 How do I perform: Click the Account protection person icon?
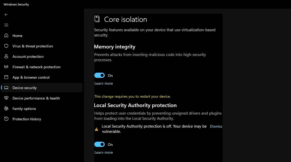(6, 56)
